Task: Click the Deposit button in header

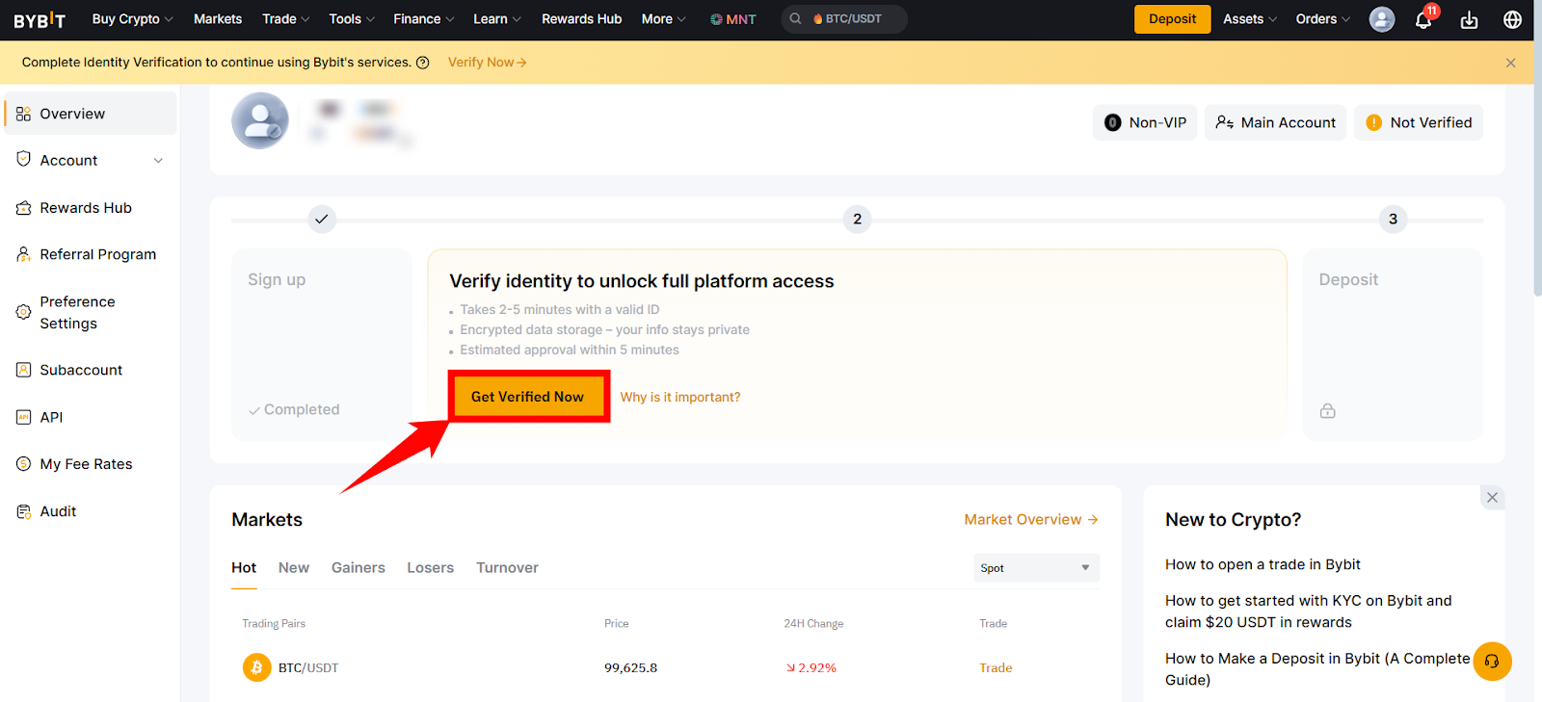Action: [1172, 19]
